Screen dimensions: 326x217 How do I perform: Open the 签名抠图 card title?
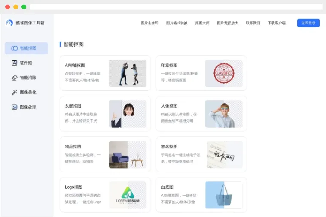click(x=169, y=147)
